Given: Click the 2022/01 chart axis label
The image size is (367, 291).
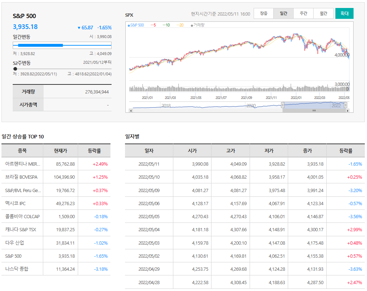Looking at the screenshot, I should [x=296, y=97].
